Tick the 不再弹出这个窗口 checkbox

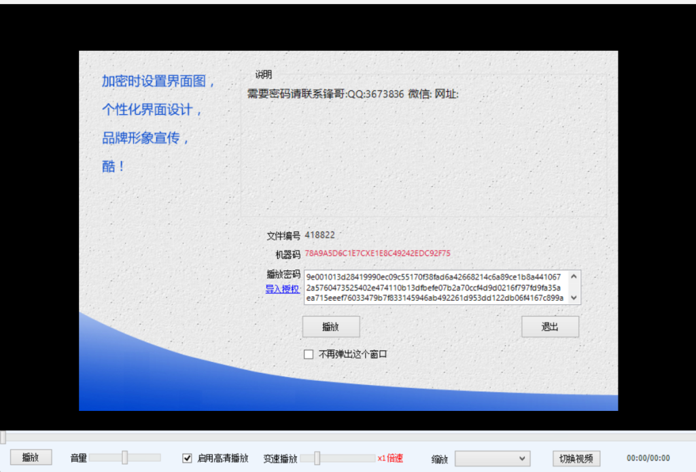(x=309, y=355)
